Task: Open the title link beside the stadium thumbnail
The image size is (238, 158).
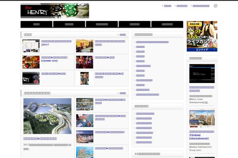Action: (x=110, y=101)
